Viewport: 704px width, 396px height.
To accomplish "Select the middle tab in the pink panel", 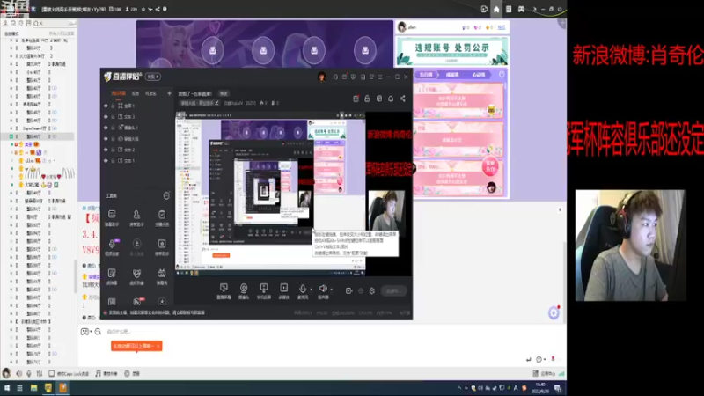I will [452, 75].
